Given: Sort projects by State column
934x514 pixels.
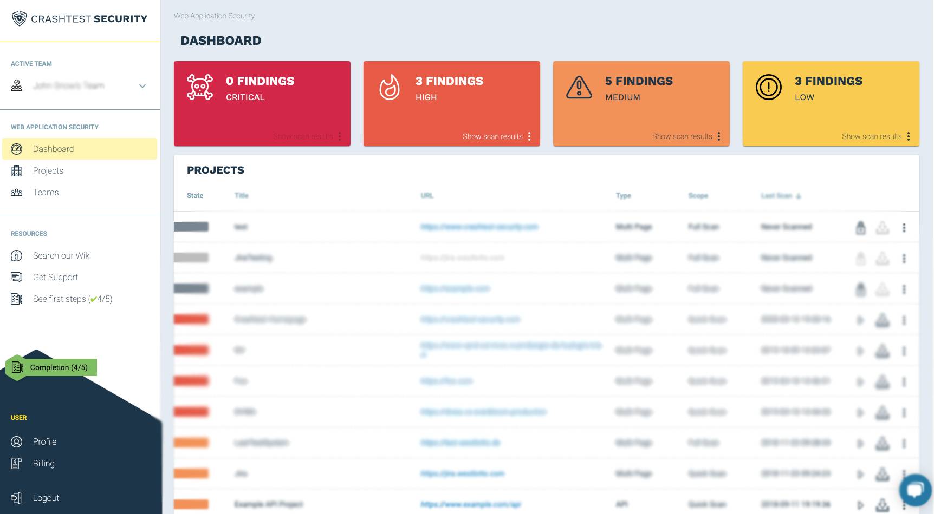Looking at the screenshot, I should point(195,196).
